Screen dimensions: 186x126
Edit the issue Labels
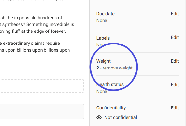tap(175, 37)
